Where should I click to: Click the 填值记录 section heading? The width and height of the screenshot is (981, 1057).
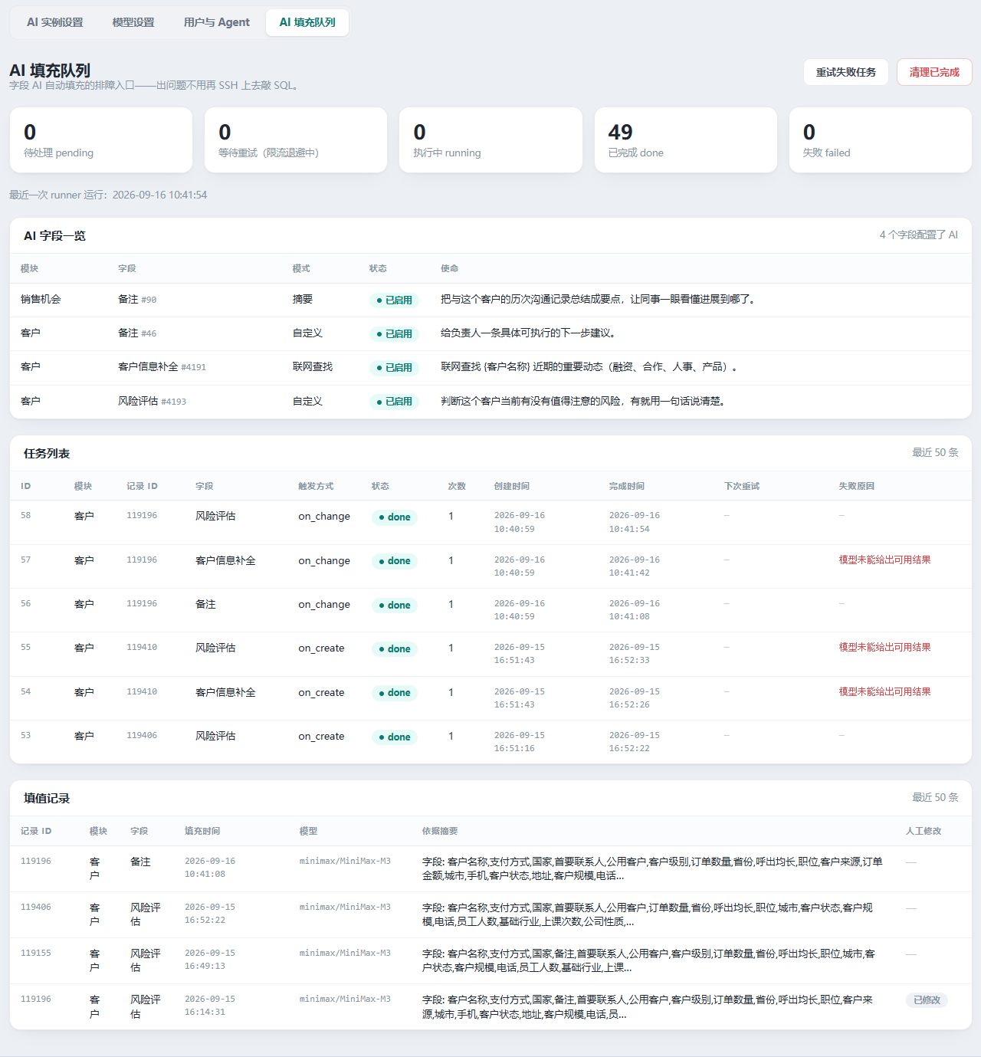click(47, 798)
